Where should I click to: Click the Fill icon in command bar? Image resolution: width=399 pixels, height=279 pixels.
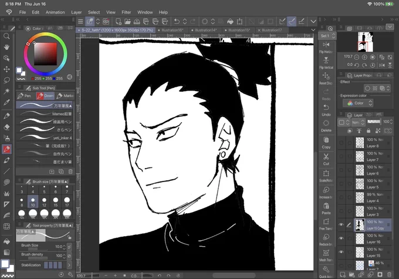[x=230, y=22]
